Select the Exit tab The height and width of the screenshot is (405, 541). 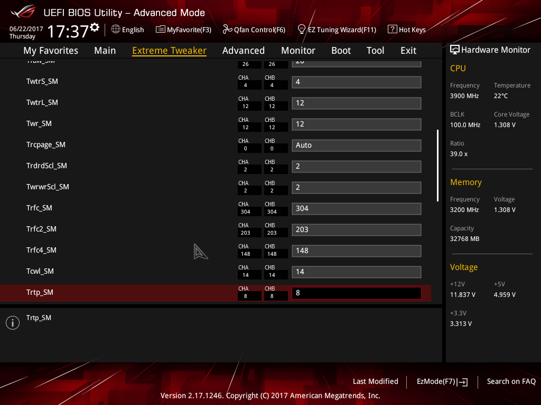point(408,51)
